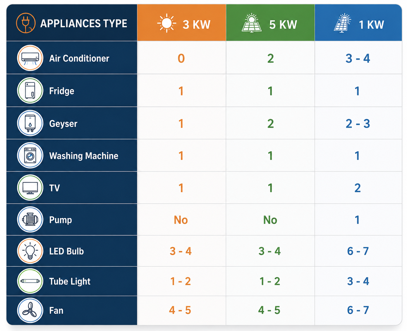Click the Fridge icon
Image resolution: width=407 pixels, height=331 pixels.
coord(30,90)
